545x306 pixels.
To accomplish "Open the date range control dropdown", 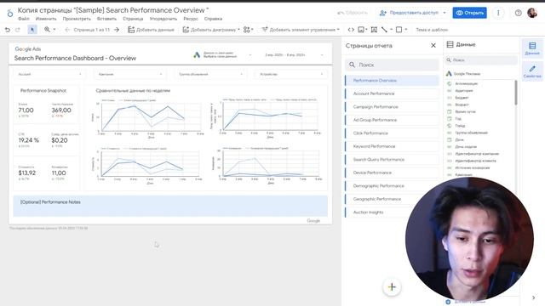I will tap(293, 54).
